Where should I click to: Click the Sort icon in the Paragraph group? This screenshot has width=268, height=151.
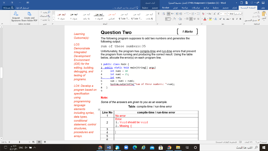pos(164,14)
